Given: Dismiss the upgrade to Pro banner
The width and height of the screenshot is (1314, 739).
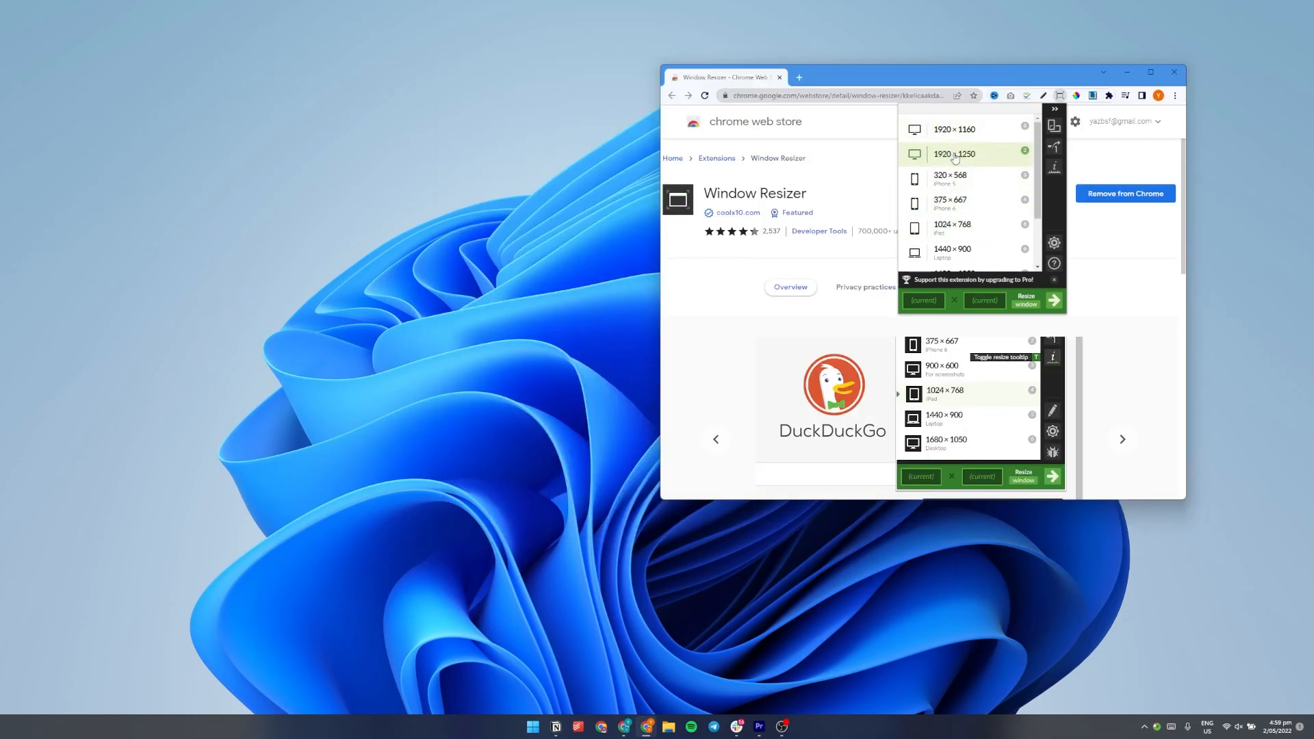Looking at the screenshot, I should click(x=1054, y=280).
